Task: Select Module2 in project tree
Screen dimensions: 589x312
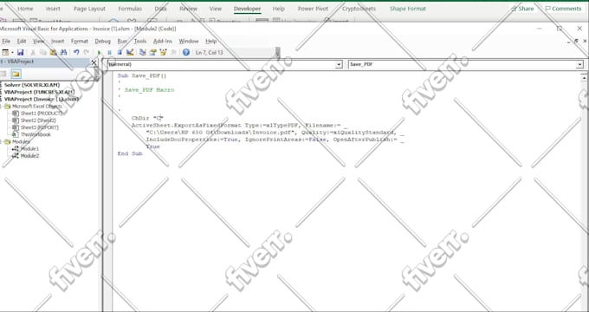Action: pyautogui.click(x=29, y=156)
